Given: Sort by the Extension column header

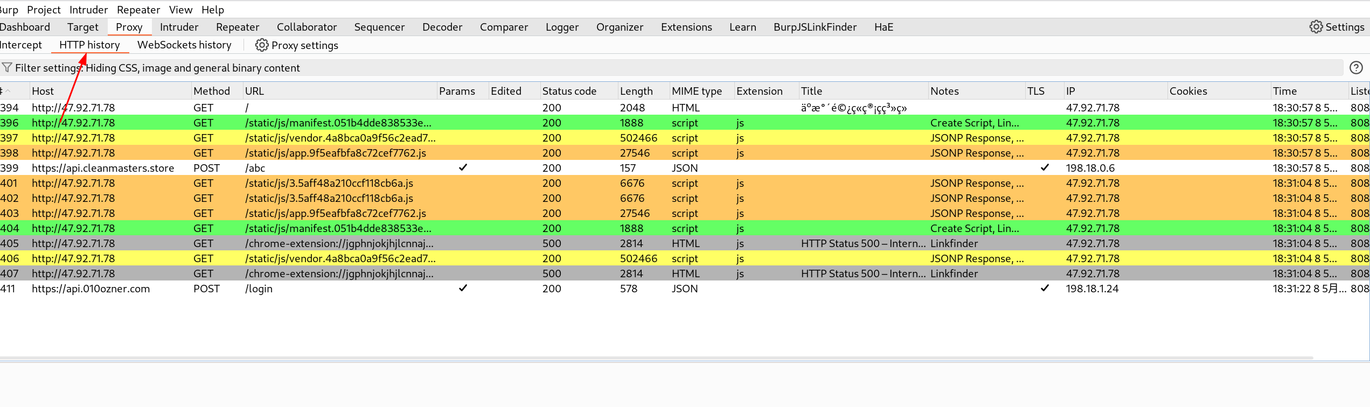Looking at the screenshot, I should tap(766, 91).
